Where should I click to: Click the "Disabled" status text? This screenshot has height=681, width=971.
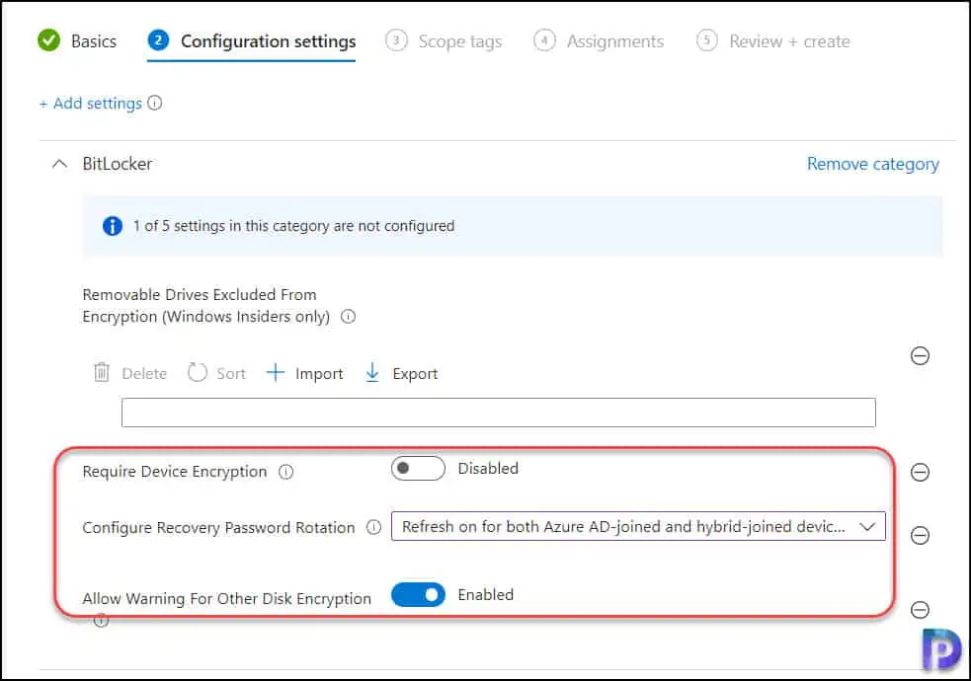pyautogui.click(x=488, y=468)
